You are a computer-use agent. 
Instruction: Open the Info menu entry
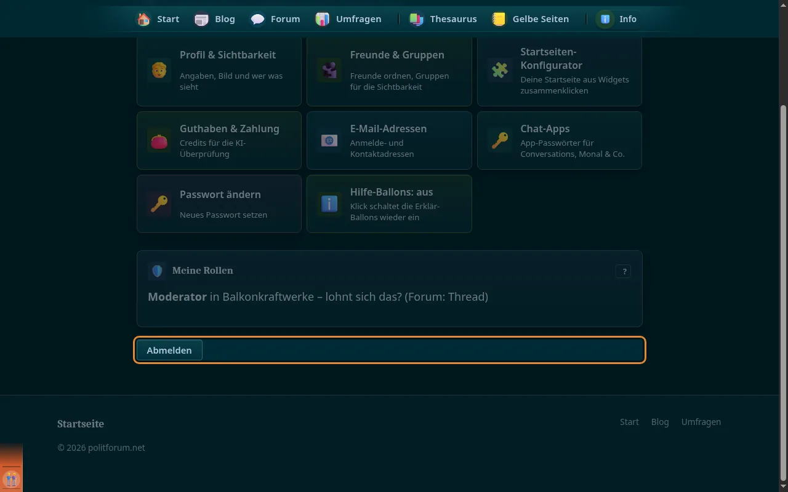617,19
